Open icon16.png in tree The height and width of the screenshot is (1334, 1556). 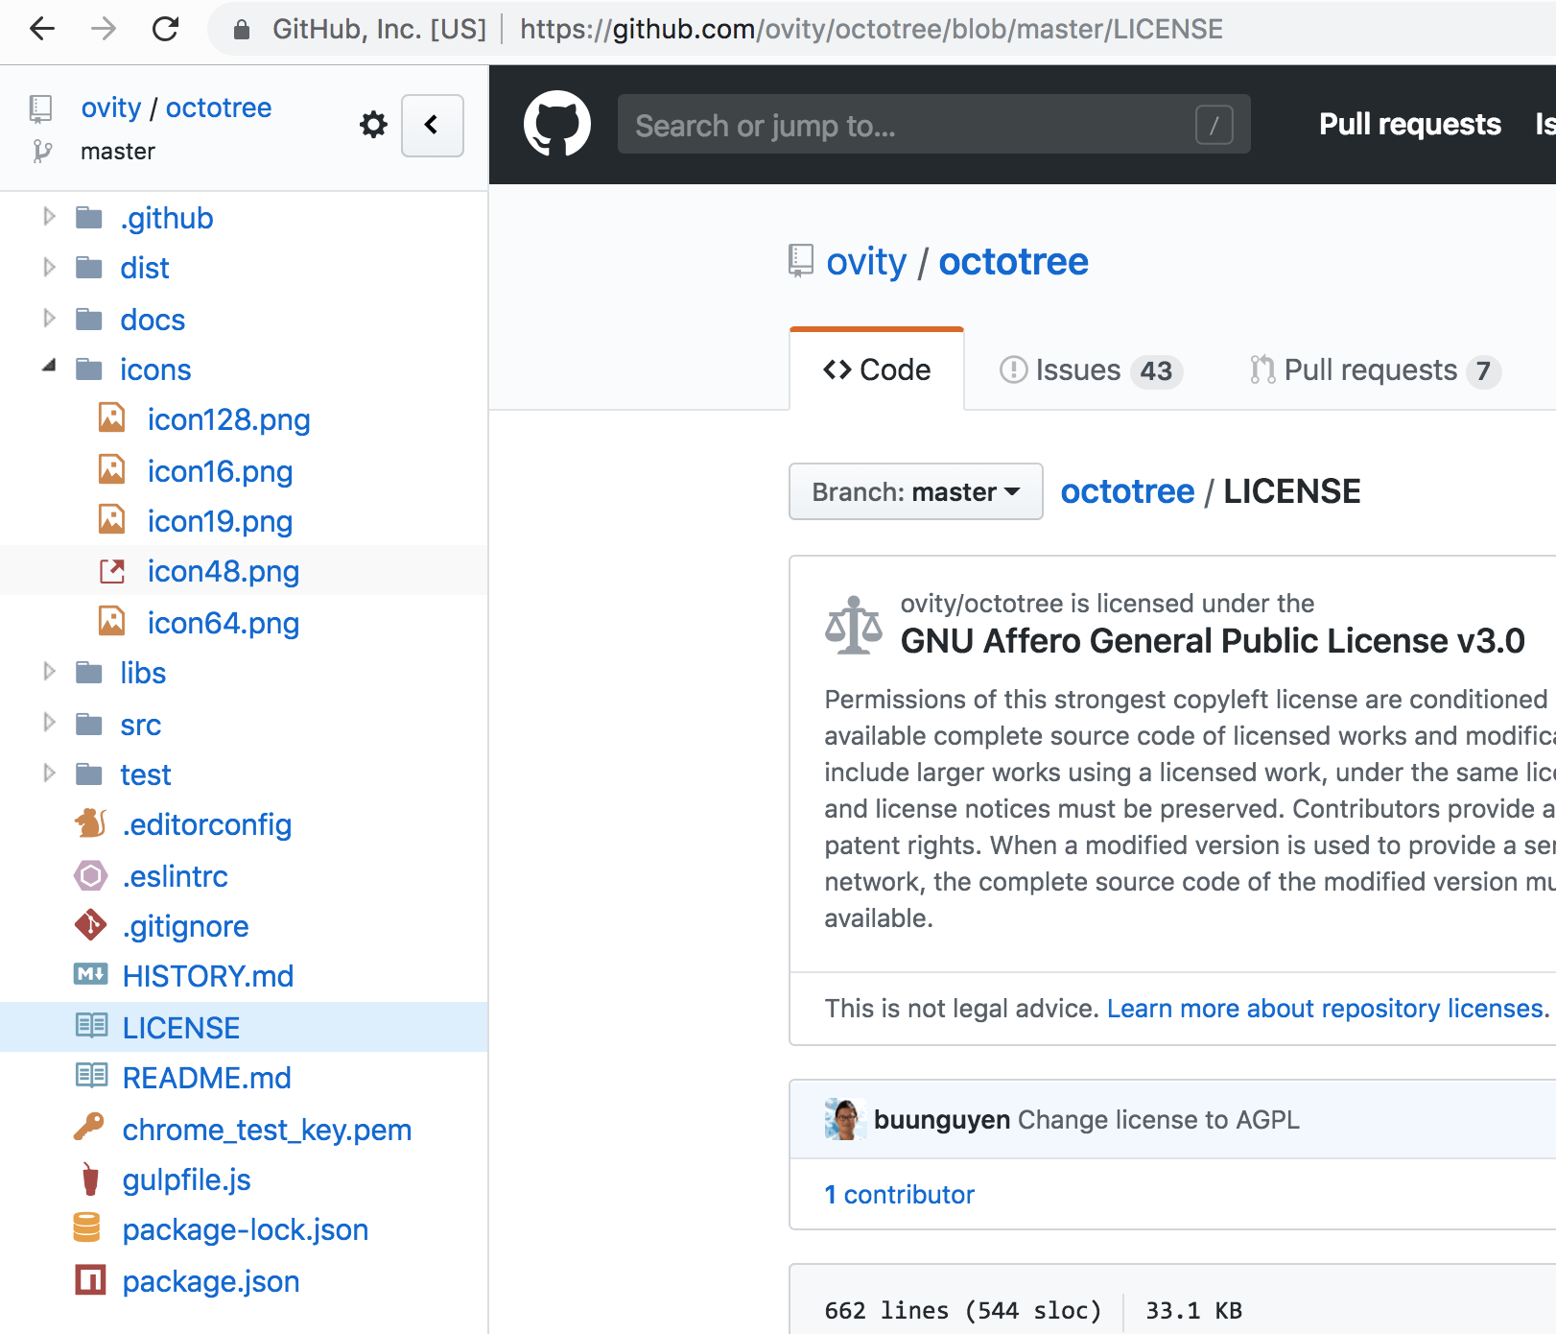tap(220, 471)
